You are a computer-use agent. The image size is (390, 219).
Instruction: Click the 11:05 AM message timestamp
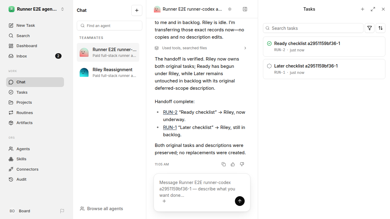coord(162,164)
